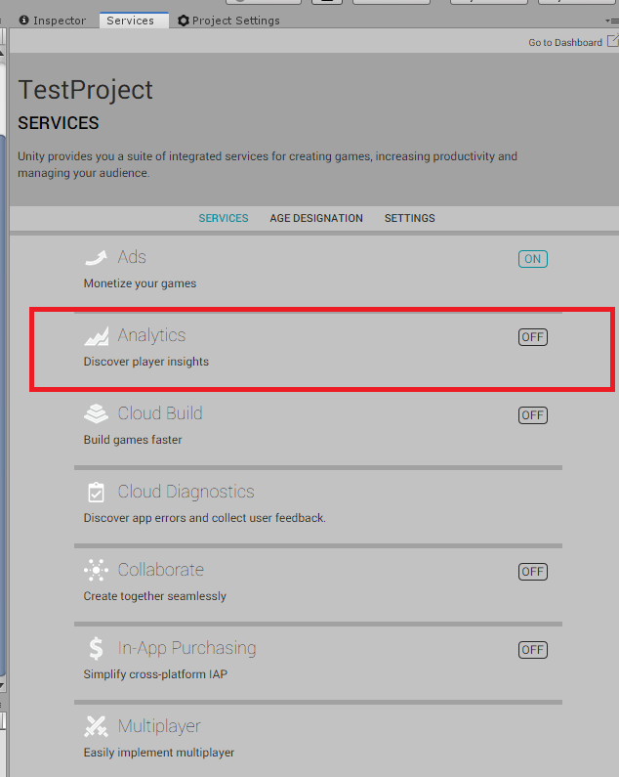Enable the Cloud Build OFF toggle
The height and width of the screenshot is (777, 619).
533,415
